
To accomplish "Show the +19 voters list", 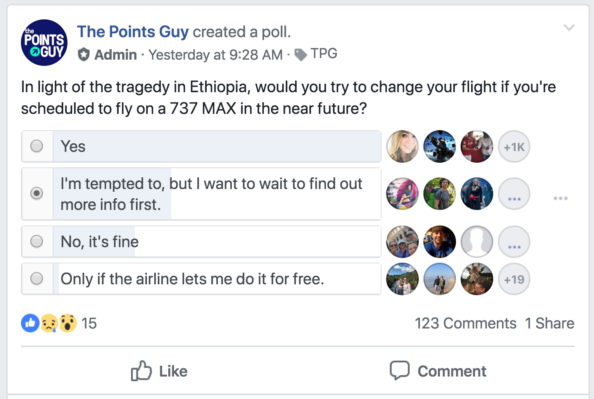I will point(514,279).
